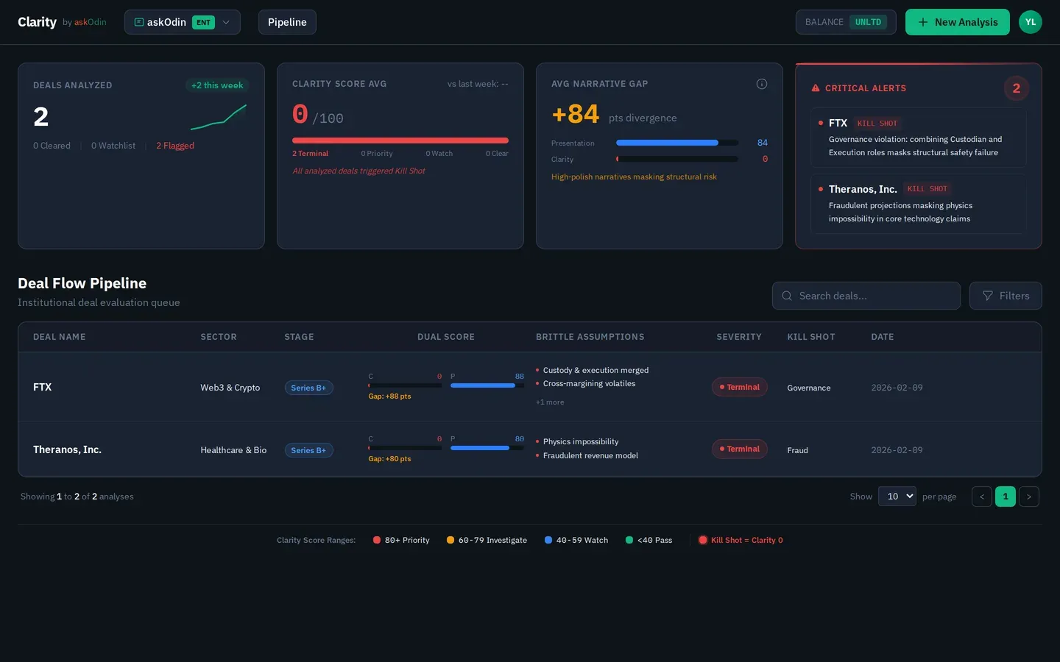Click the Clarity app logo
Screen dimensions: 1060x662
point(37,21)
